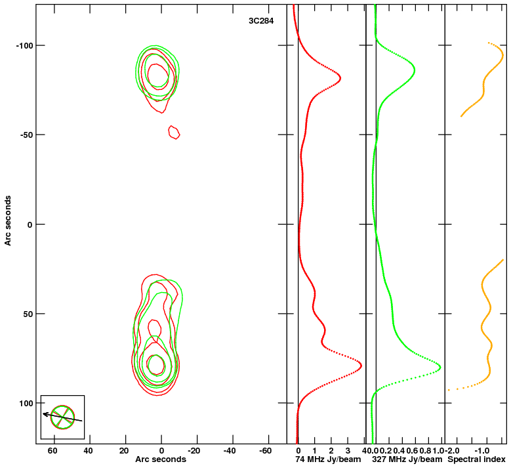Click the -60 tick label on horizontal axis
Screen dimensions: 511x466
(265, 451)
